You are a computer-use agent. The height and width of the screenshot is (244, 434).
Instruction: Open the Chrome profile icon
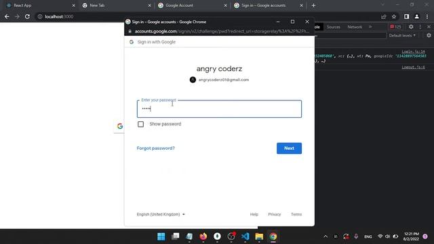[x=416, y=16]
